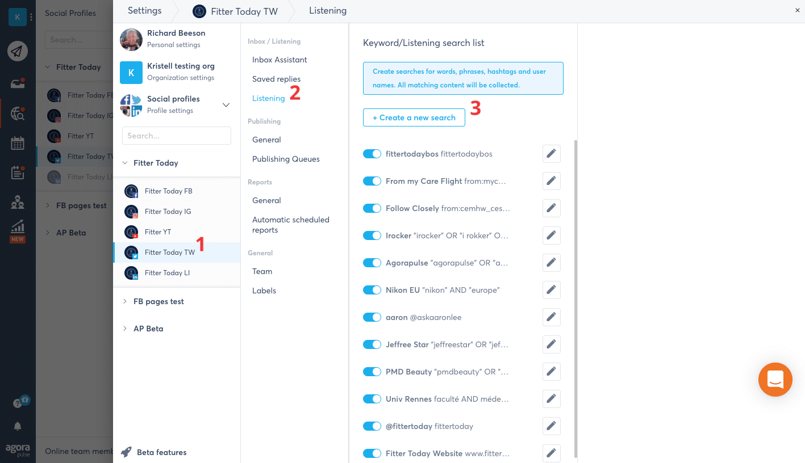
Task: Edit the fittertodaybos search
Action: (x=551, y=154)
